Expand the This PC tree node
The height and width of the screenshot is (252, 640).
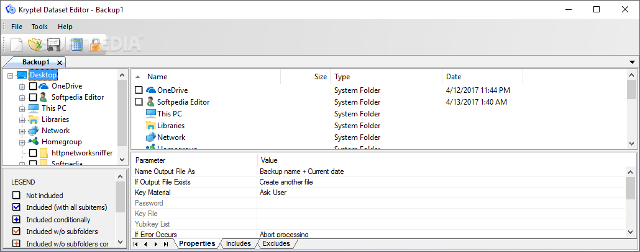22,109
